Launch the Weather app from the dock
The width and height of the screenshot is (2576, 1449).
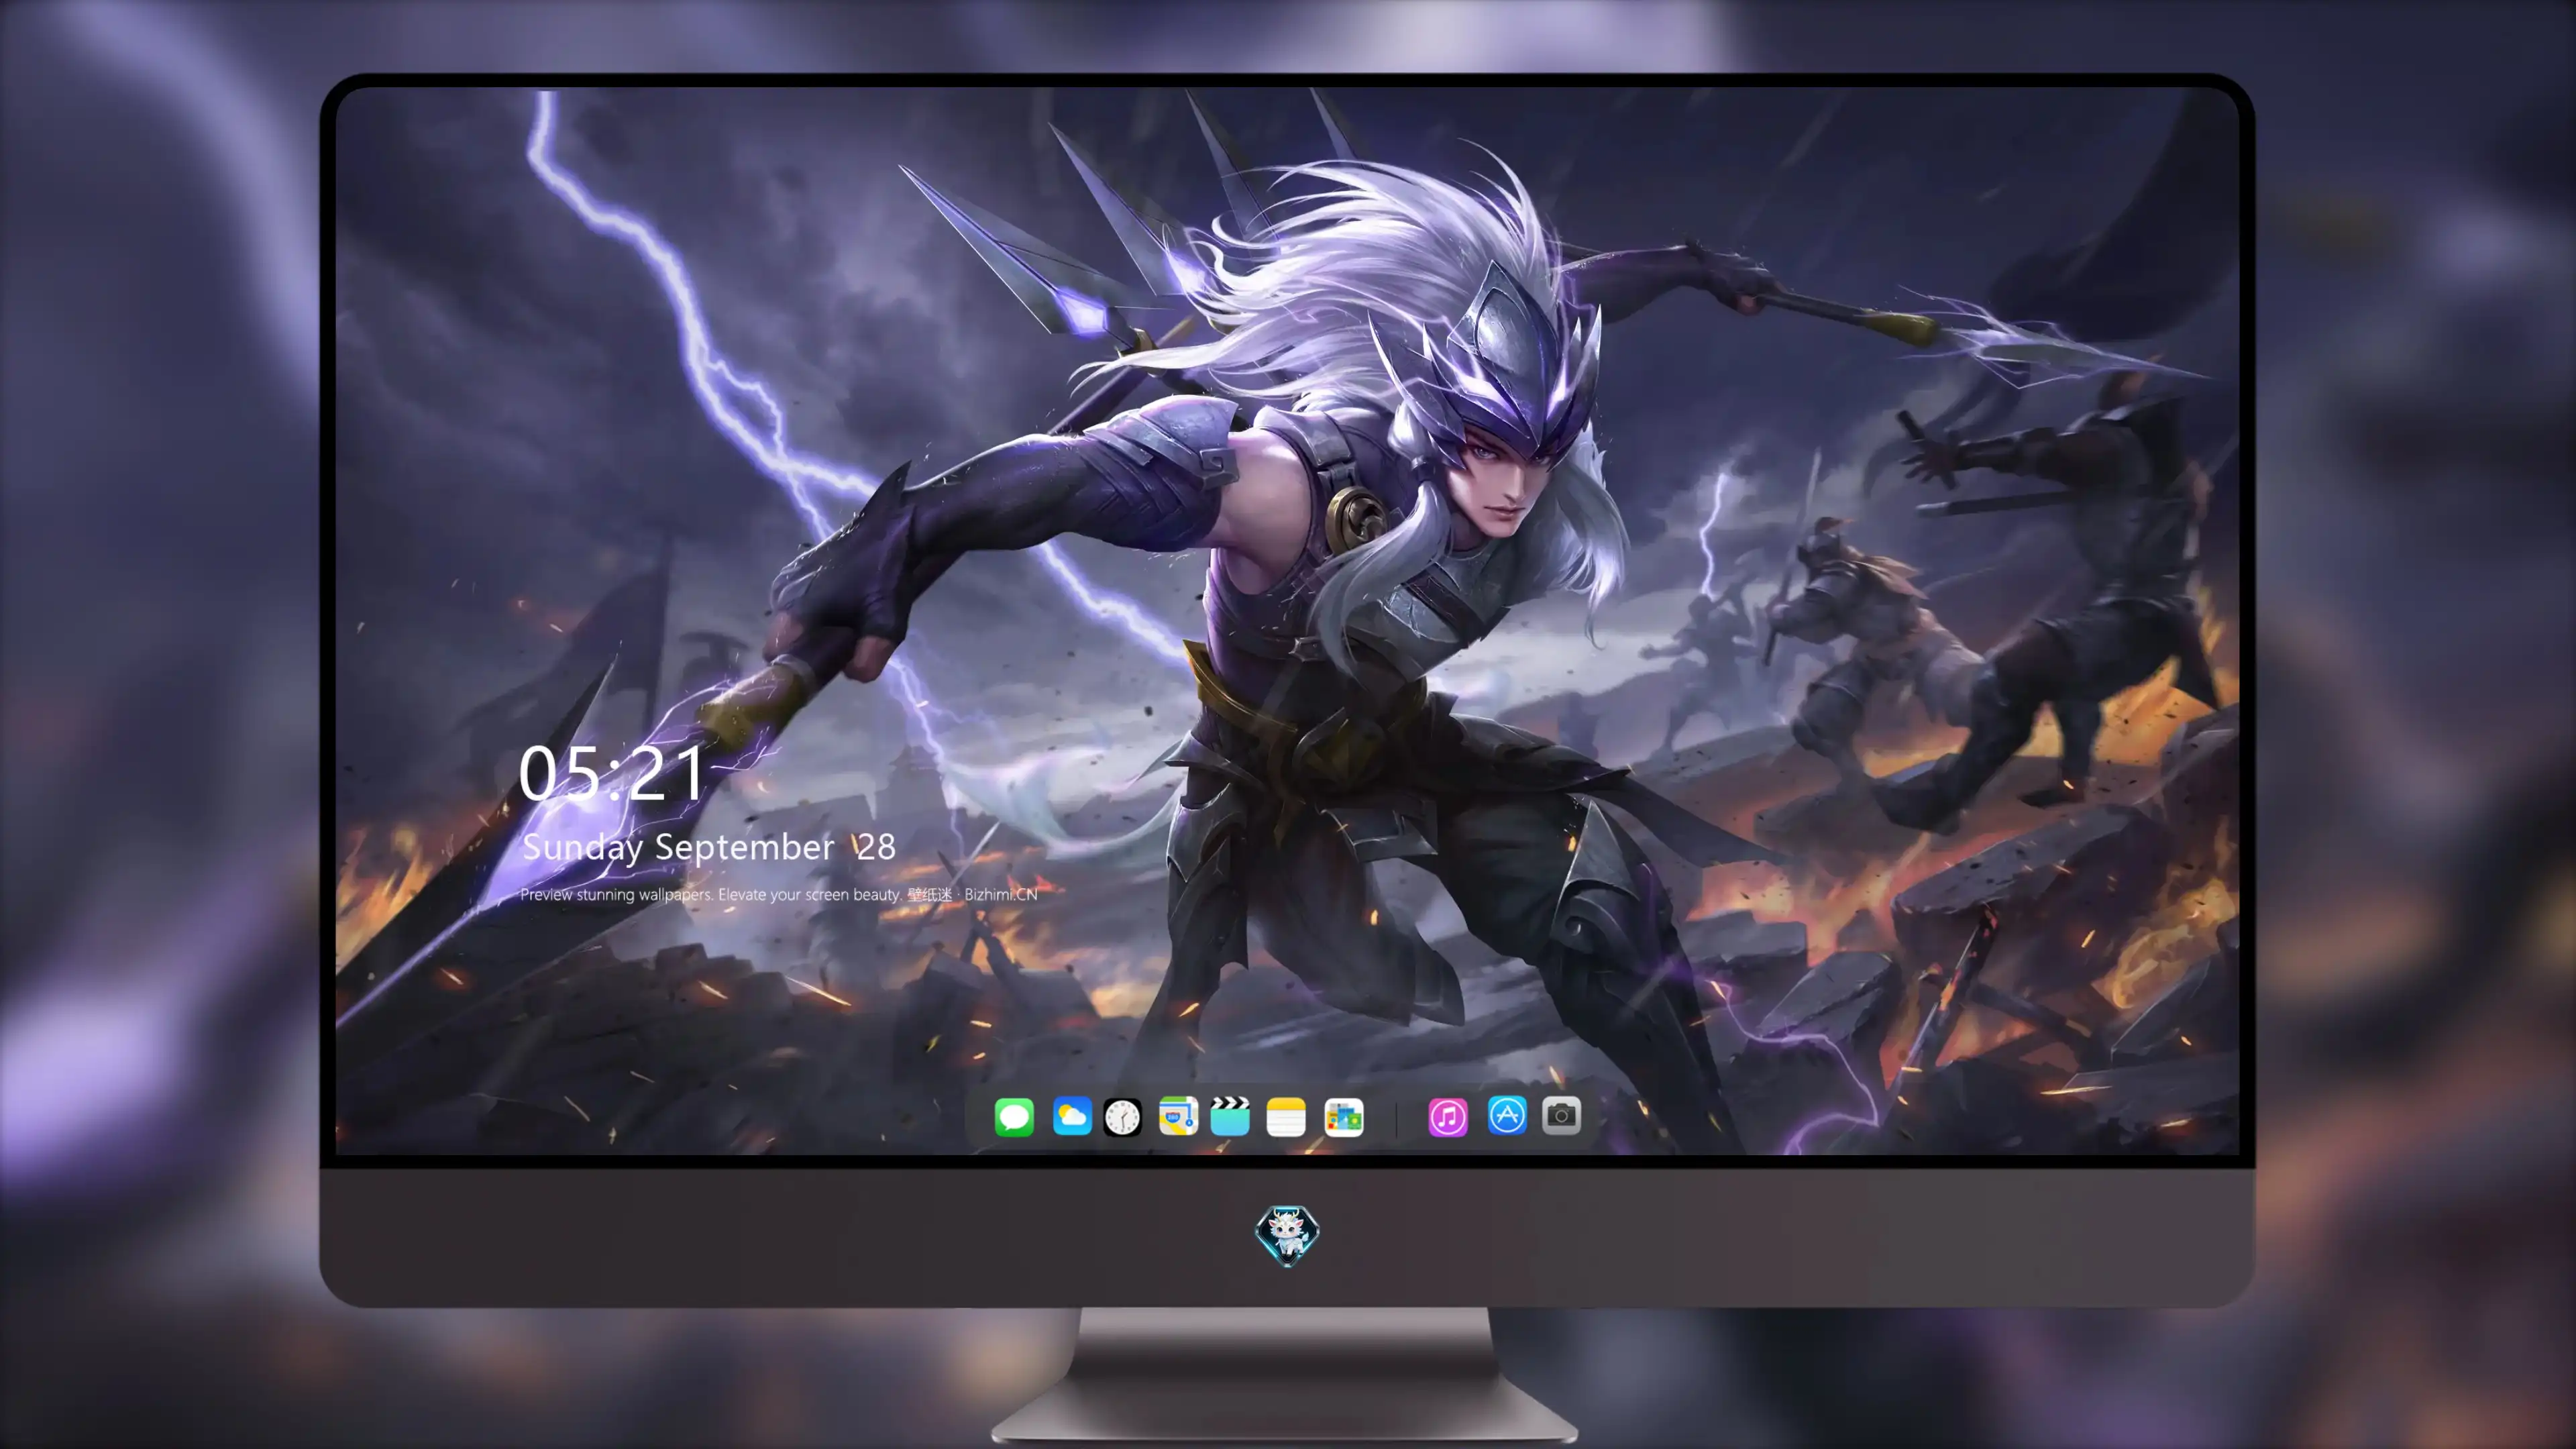coord(1072,1117)
